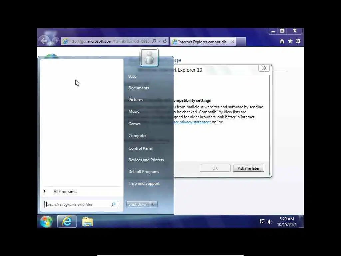Expand the Shut down options arrow
The height and width of the screenshot is (256, 341).
pyautogui.click(x=154, y=204)
